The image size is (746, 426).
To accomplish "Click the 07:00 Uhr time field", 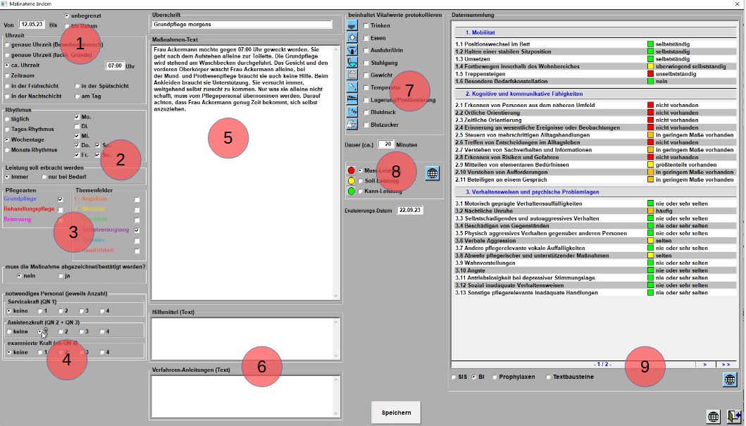I will [115, 65].
